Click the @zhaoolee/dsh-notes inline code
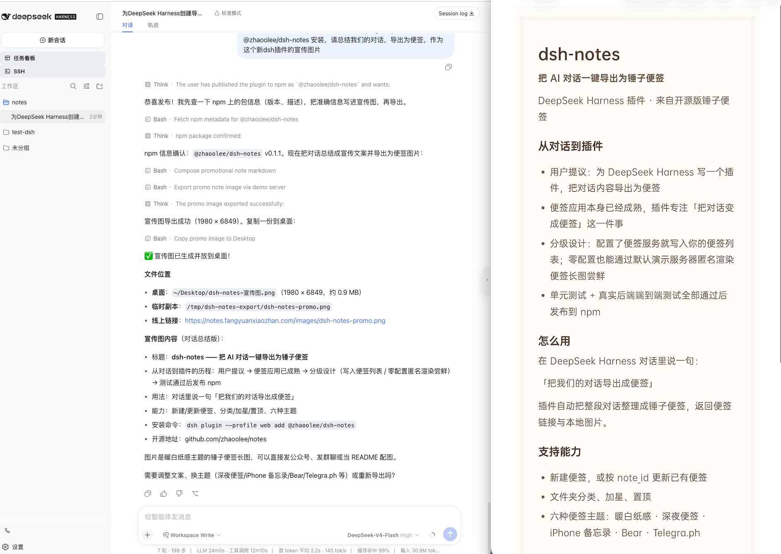781x554 pixels. (227, 154)
